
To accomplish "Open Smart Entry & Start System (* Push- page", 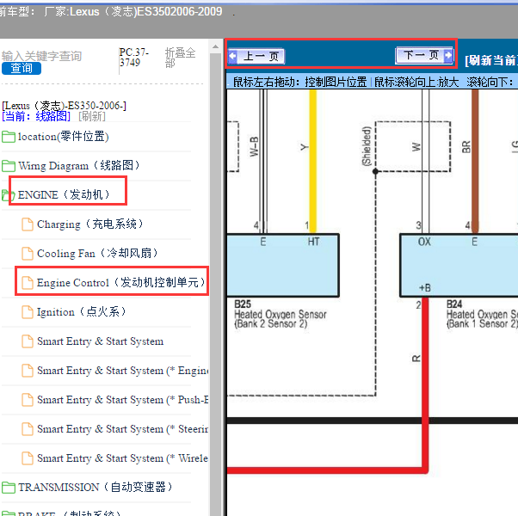I will coord(122,400).
